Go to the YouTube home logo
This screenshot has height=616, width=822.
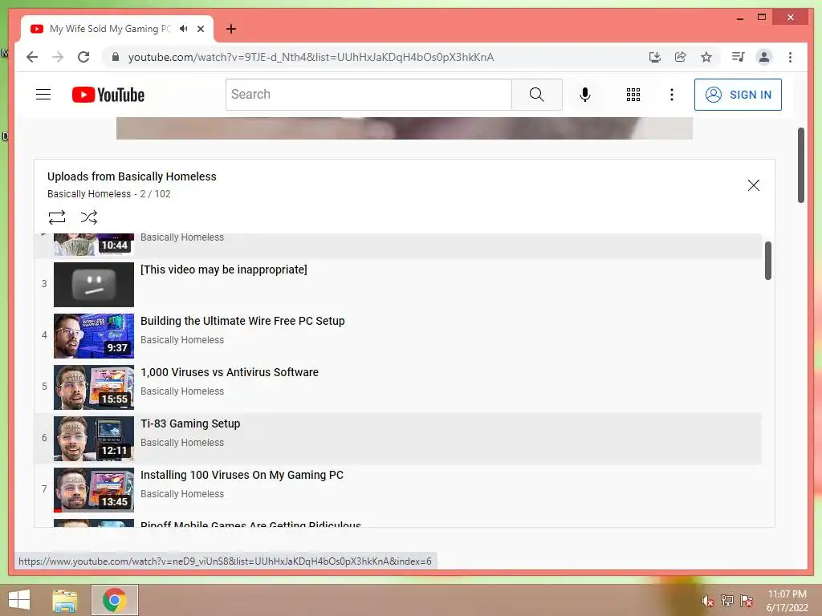108,95
